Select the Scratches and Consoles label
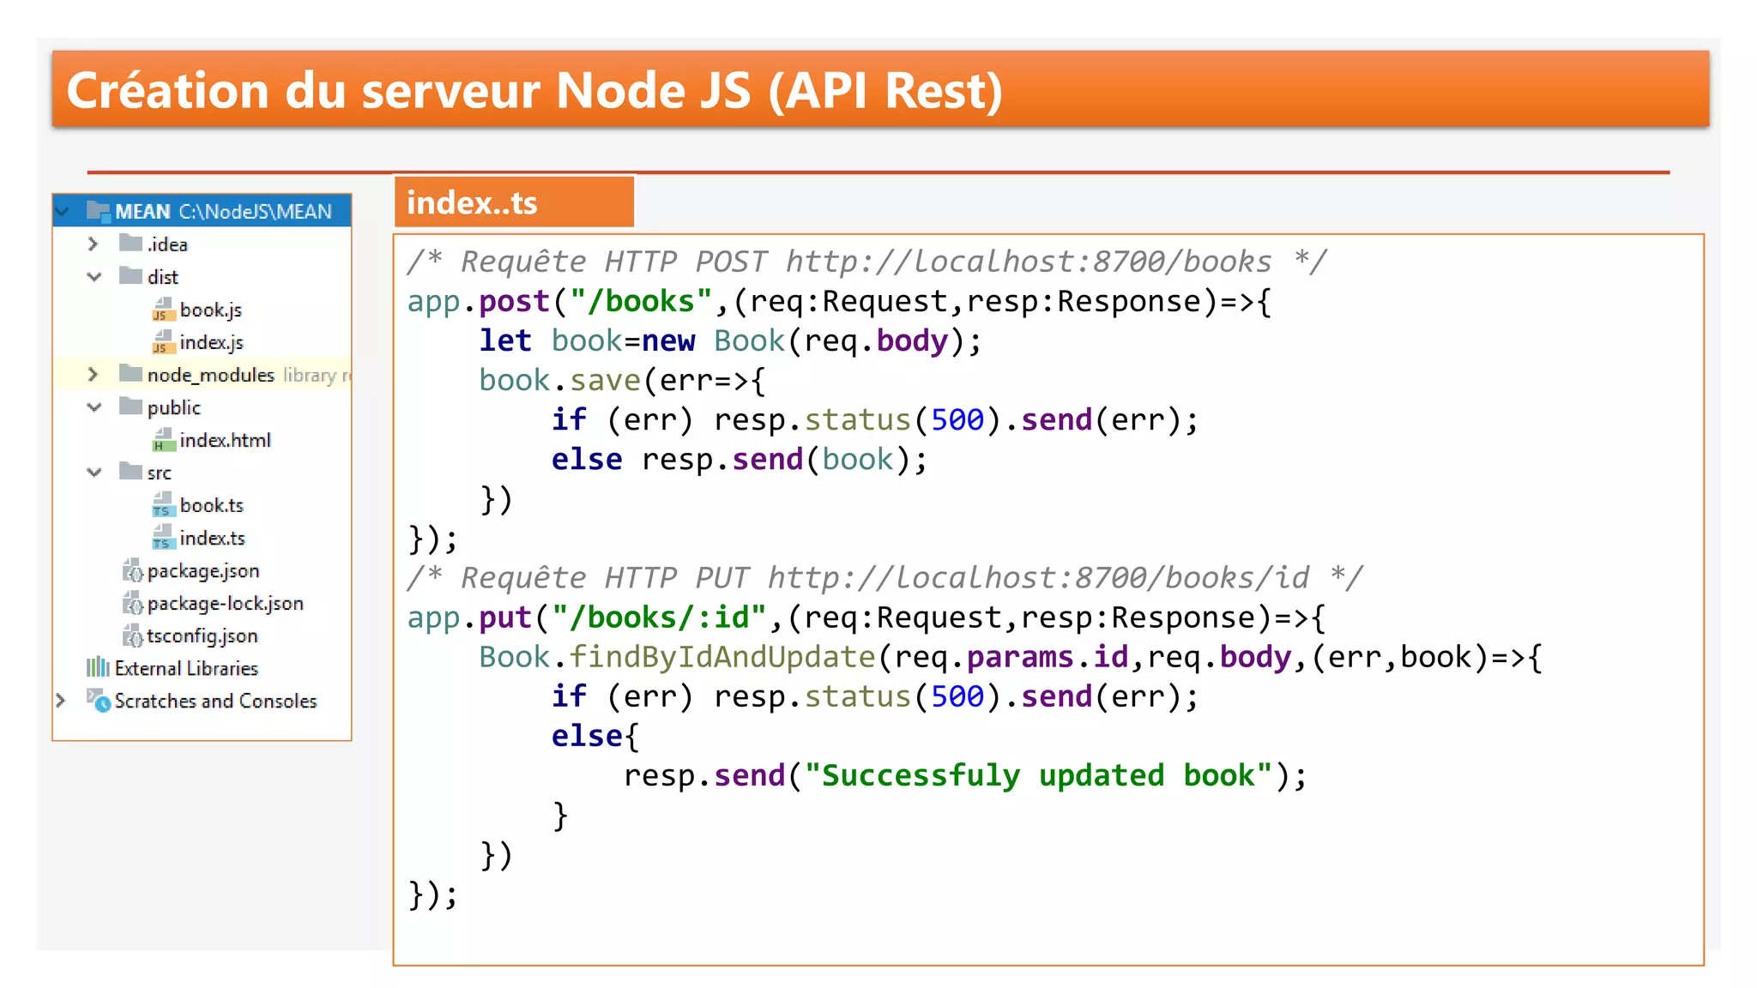The height and width of the screenshot is (988, 1757). [x=216, y=701]
